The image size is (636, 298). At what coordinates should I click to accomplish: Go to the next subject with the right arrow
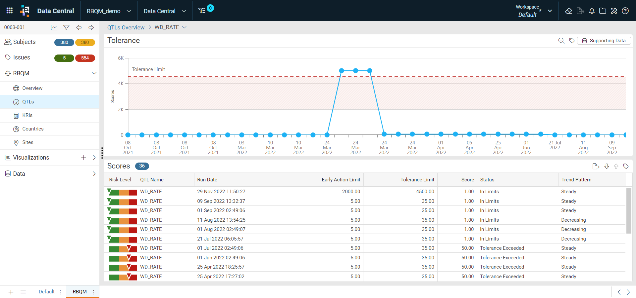click(91, 27)
